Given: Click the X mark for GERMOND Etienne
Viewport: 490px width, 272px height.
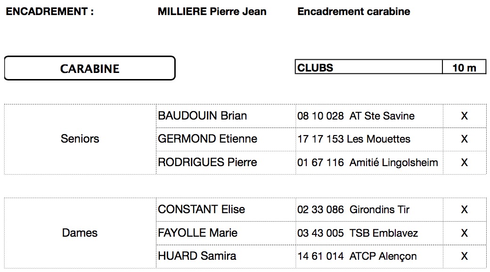Looking at the screenshot, I should [465, 139].
